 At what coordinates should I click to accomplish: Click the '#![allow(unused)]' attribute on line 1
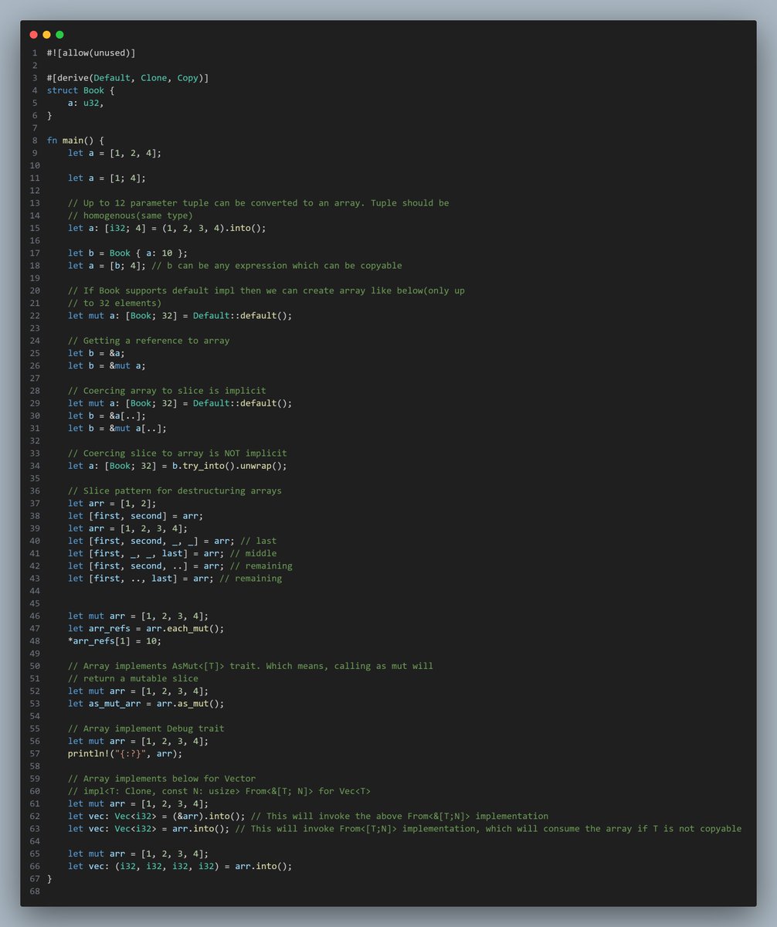91,53
